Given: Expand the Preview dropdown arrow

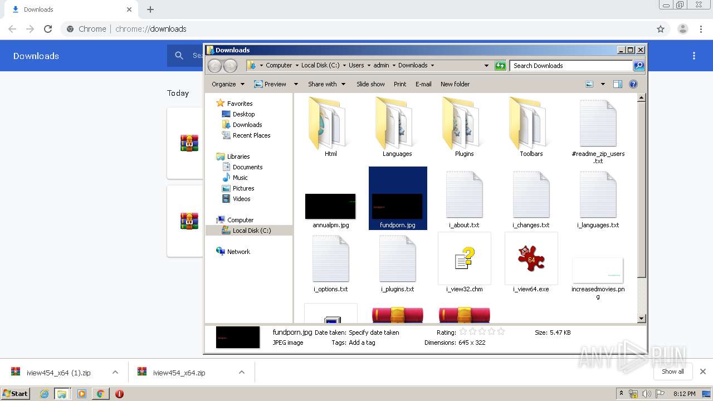Looking at the screenshot, I should tap(296, 84).
